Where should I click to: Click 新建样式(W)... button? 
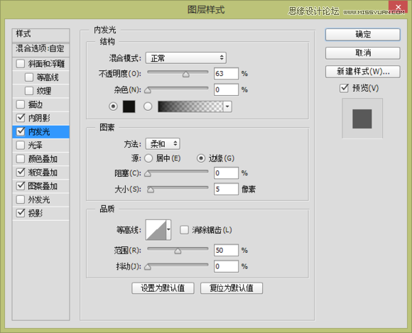363,72
